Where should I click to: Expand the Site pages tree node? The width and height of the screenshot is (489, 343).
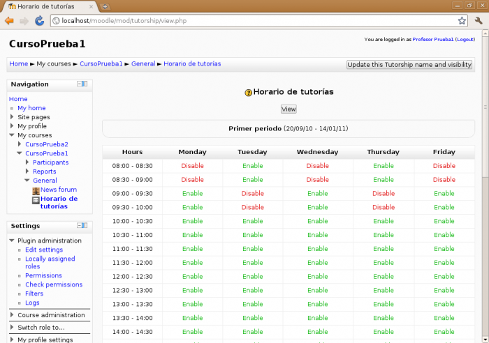(12, 117)
